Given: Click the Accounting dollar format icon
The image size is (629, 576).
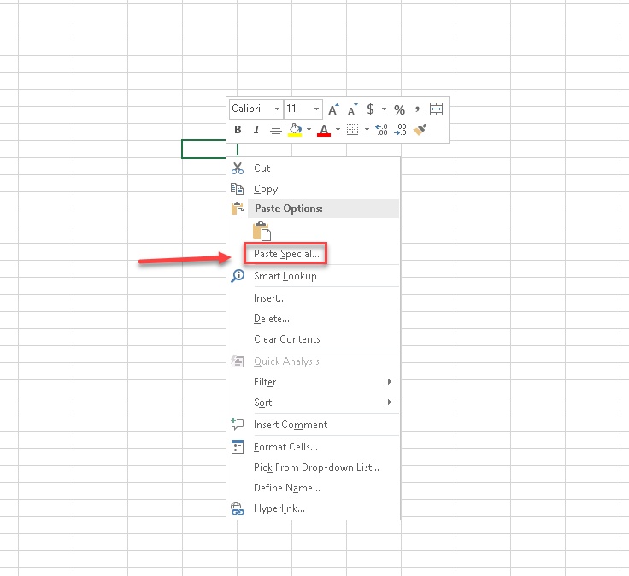Looking at the screenshot, I should coord(370,109).
